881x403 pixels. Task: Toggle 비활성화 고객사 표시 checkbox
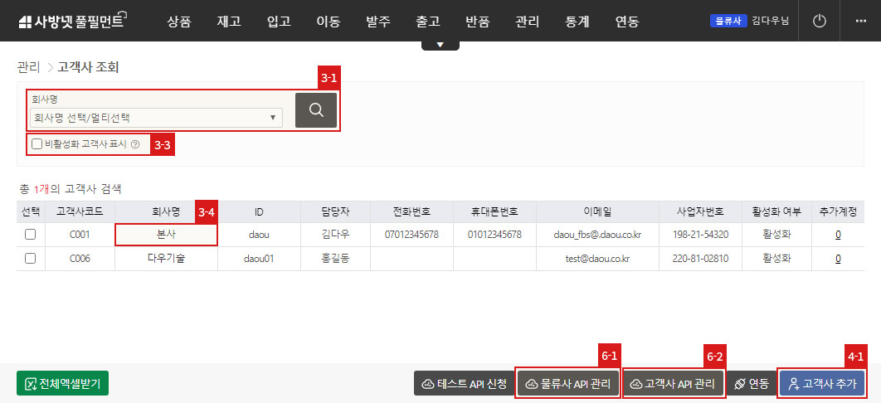tap(37, 144)
